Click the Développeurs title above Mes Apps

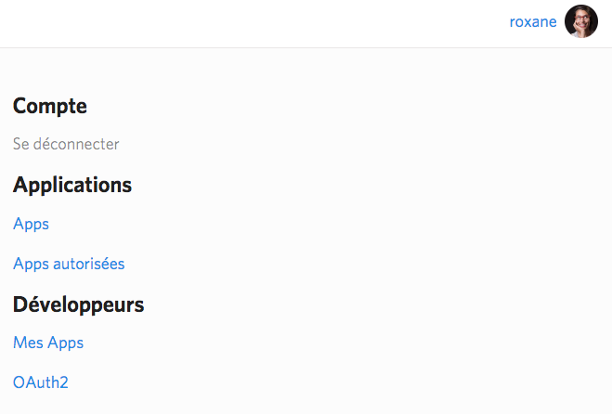[79, 304]
